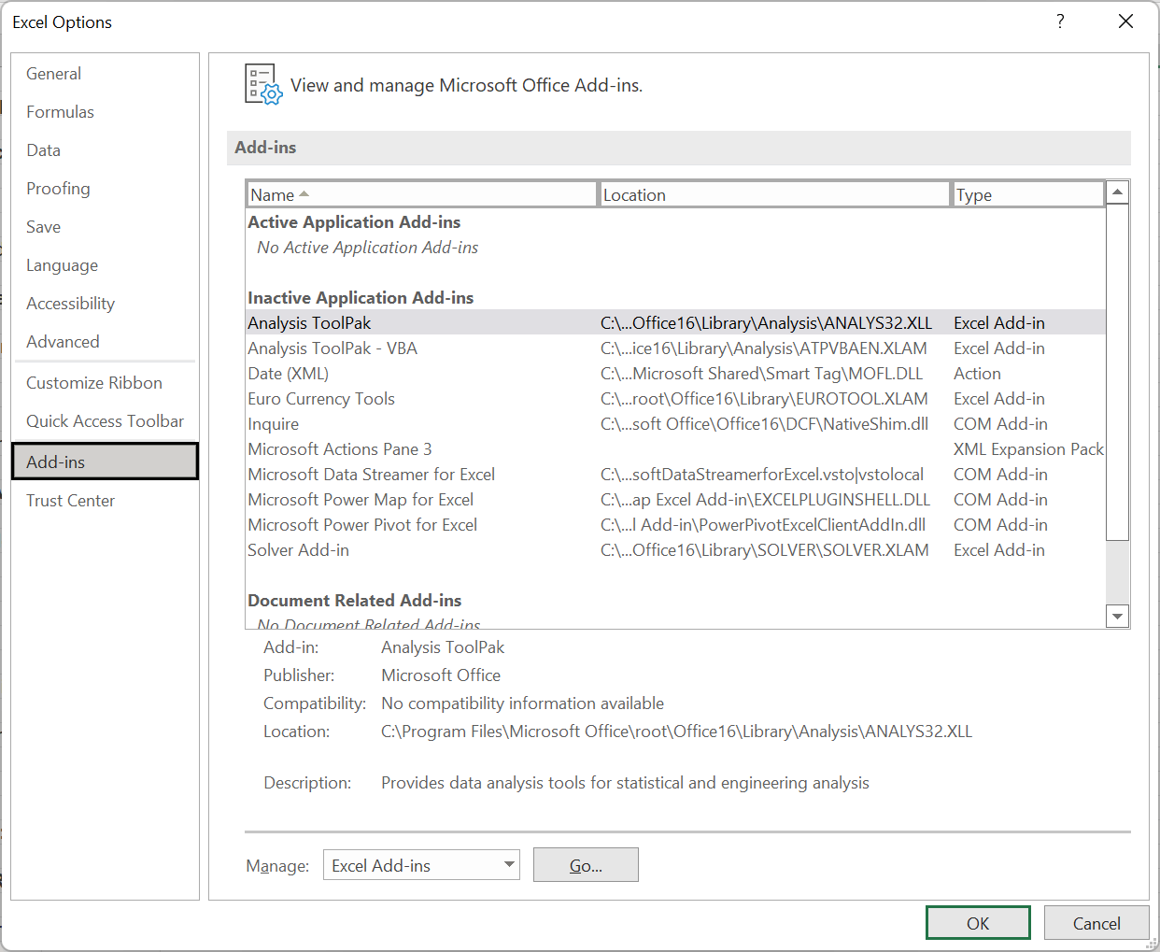1160x952 pixels.
Task: Click the add-ins list scrollbar thumb
Action: 1117,372
